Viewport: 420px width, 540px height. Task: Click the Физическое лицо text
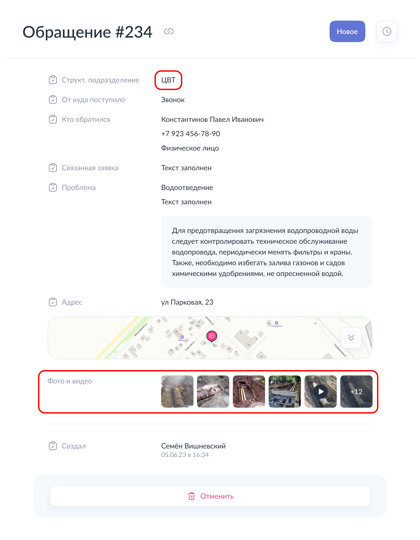coord(190,148)
